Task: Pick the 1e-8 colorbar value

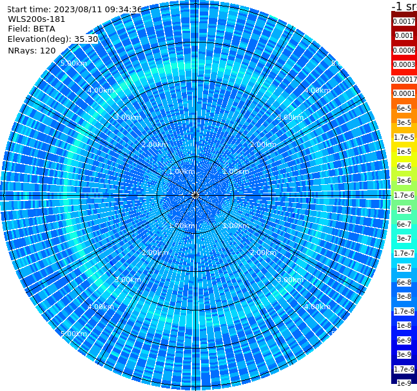Action: pos(404,325)
